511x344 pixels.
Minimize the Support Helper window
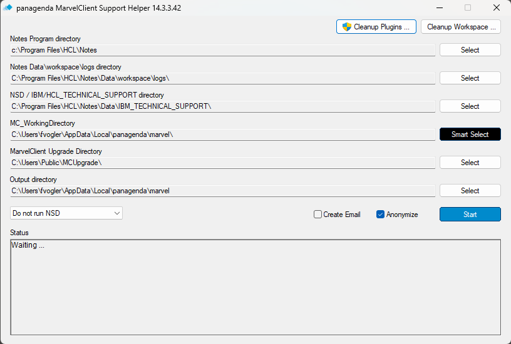pos(440,8)
